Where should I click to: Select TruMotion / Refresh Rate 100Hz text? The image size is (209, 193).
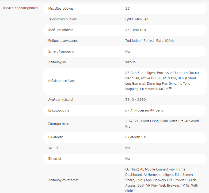[x=150, y=41]
